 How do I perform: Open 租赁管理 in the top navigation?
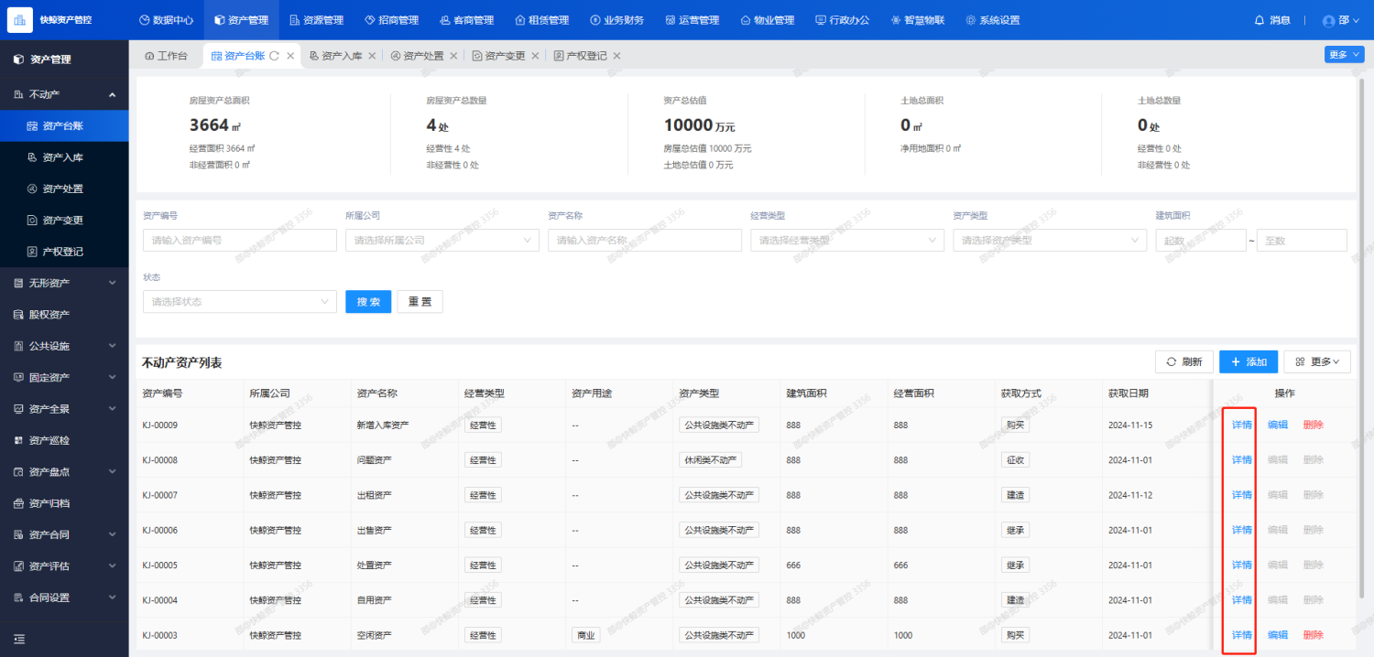pyautogui.click(x=541, y=20)
